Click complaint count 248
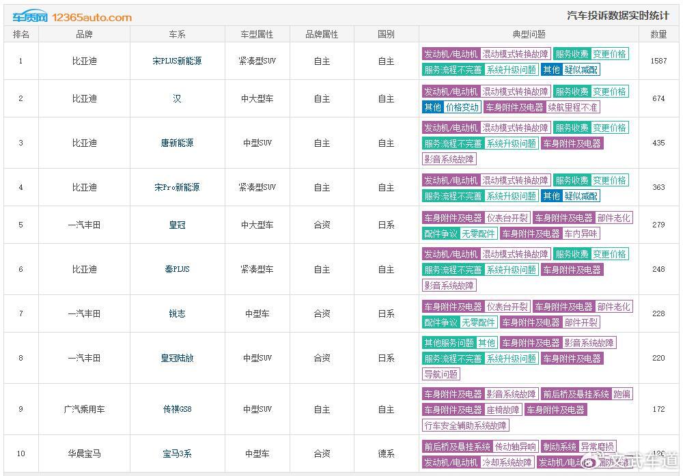Image resolution: width=685 pixels, height=476 pixels. tap(659, 269)
